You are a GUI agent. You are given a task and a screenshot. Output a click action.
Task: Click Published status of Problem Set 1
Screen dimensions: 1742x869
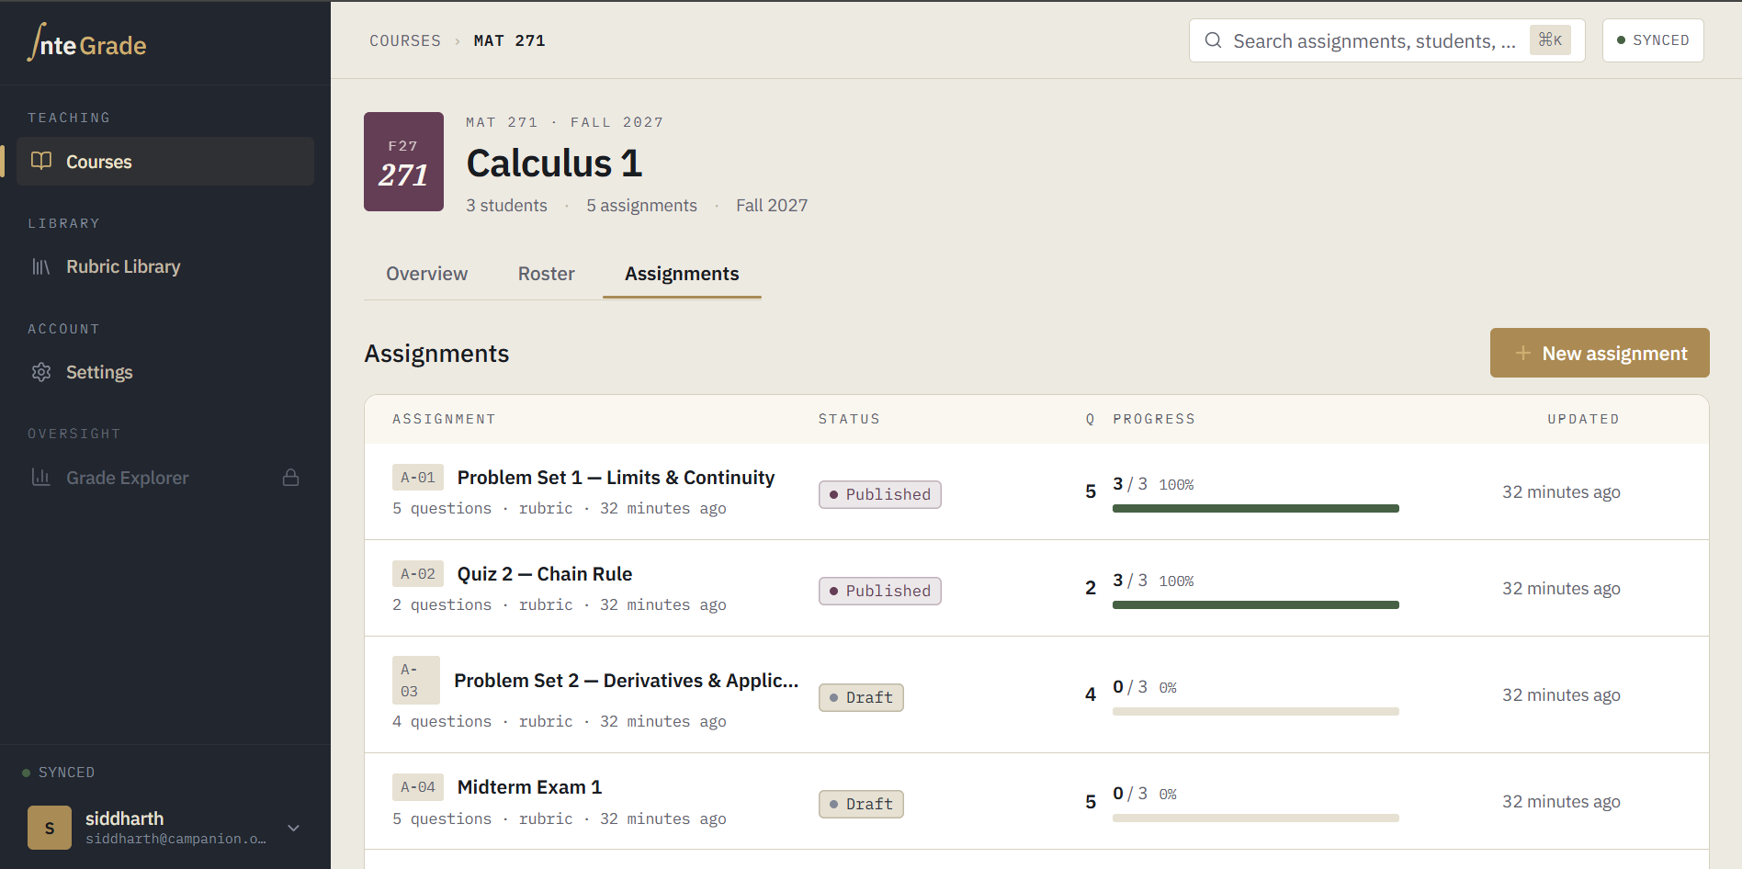(x=880, y=494)
